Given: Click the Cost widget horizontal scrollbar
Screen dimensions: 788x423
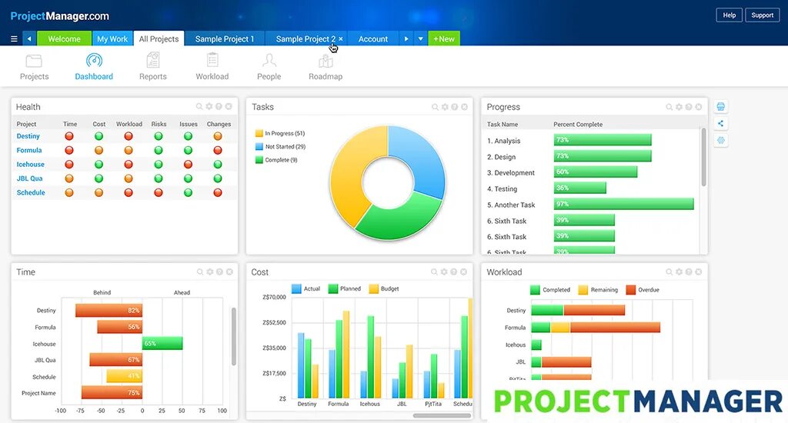Looking at the screenshot, I should click(442, 415).
